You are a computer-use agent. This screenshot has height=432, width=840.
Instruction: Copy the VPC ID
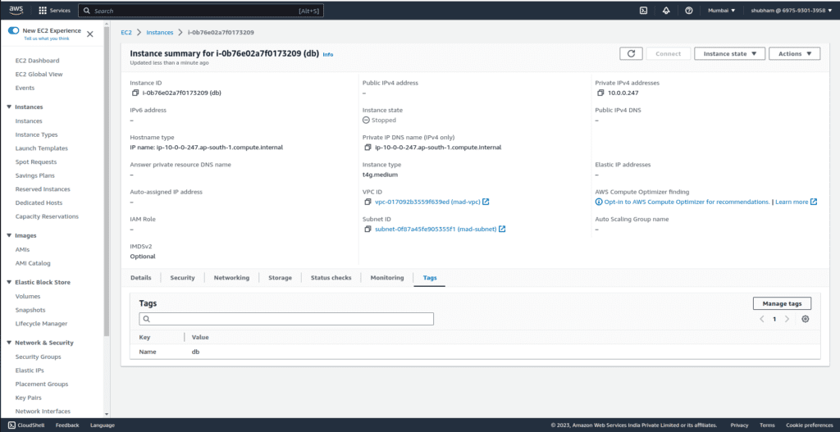click(x=367, y=202)
